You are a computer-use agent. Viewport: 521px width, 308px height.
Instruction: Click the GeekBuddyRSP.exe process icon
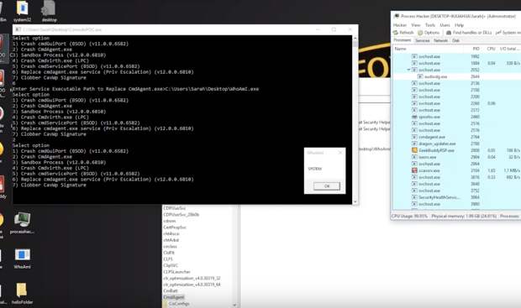(414, 150)
